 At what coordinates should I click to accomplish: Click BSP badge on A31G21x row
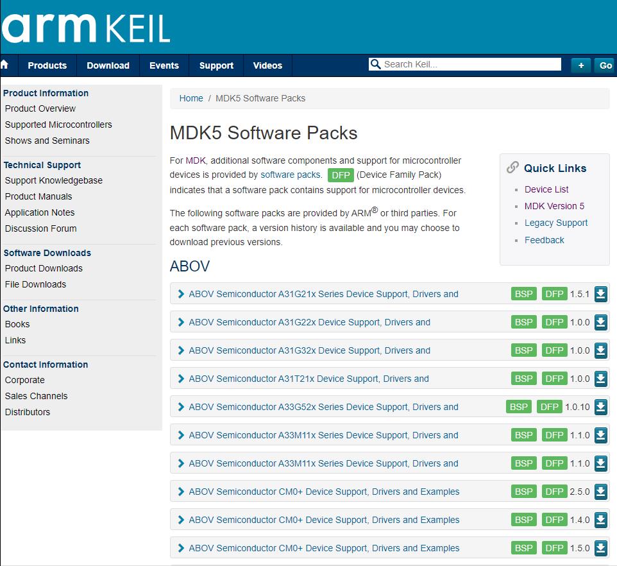coord(524,294)
